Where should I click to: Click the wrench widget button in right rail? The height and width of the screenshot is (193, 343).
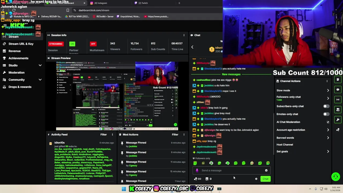(x=338, y=120)
